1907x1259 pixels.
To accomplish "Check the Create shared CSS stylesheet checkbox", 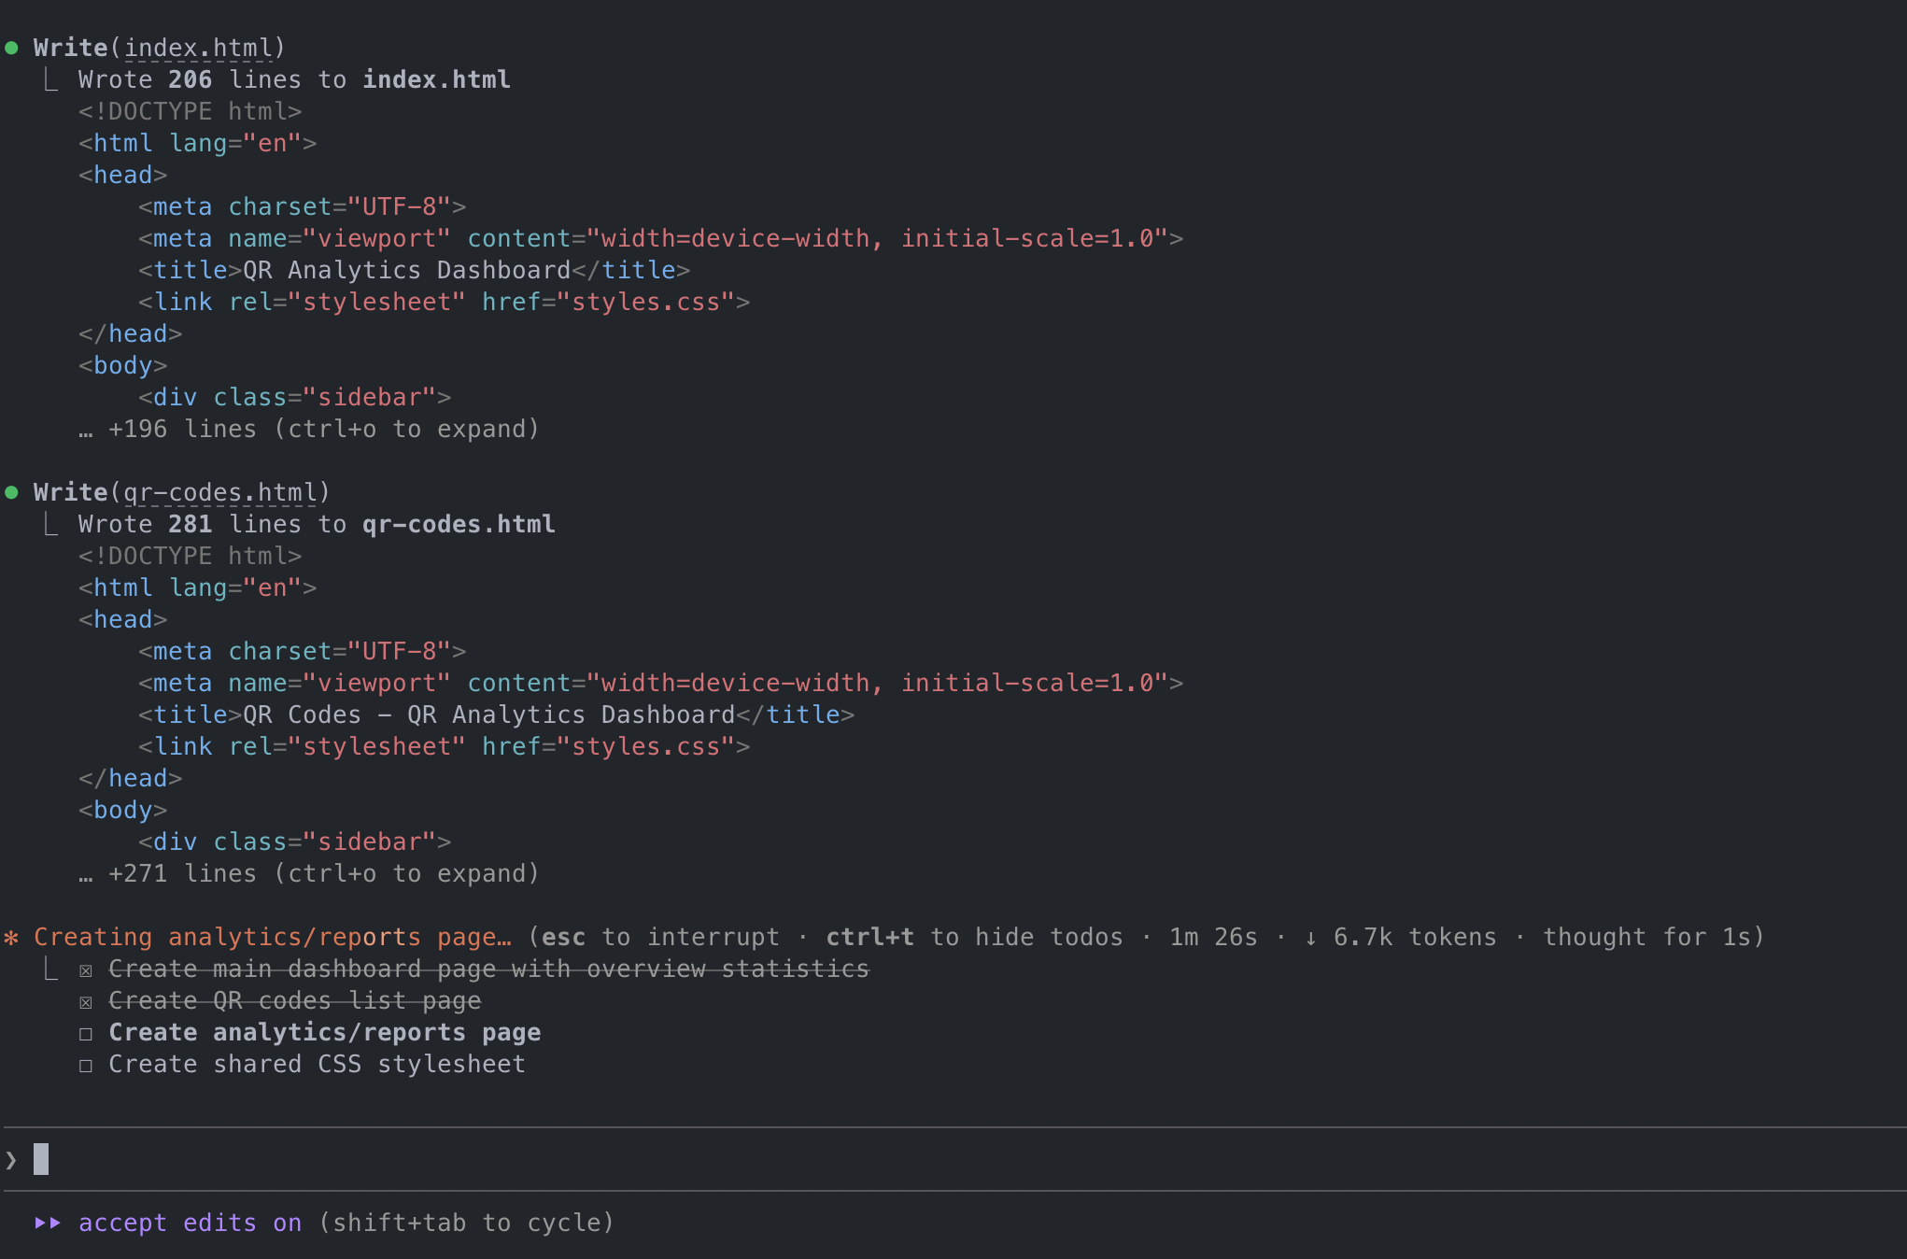I will tap(86, 1066).
